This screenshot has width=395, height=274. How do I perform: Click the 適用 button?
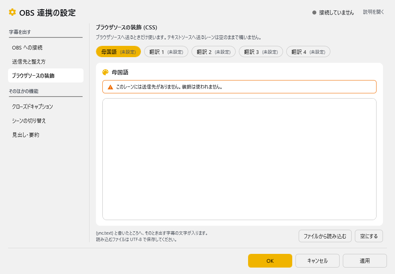(365, 261)
